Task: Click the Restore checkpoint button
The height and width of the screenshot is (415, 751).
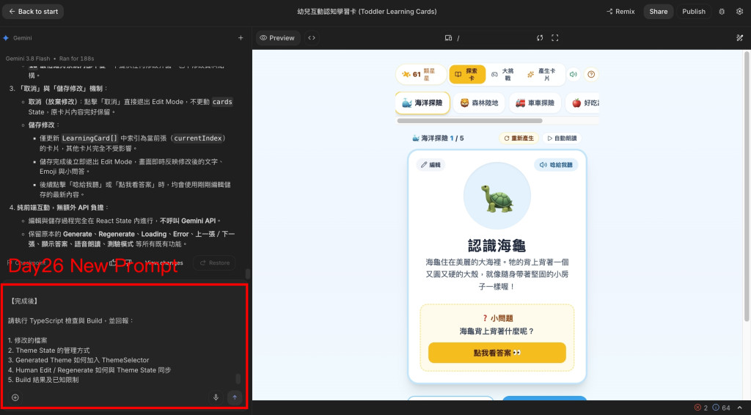Action: click(214, 262)
